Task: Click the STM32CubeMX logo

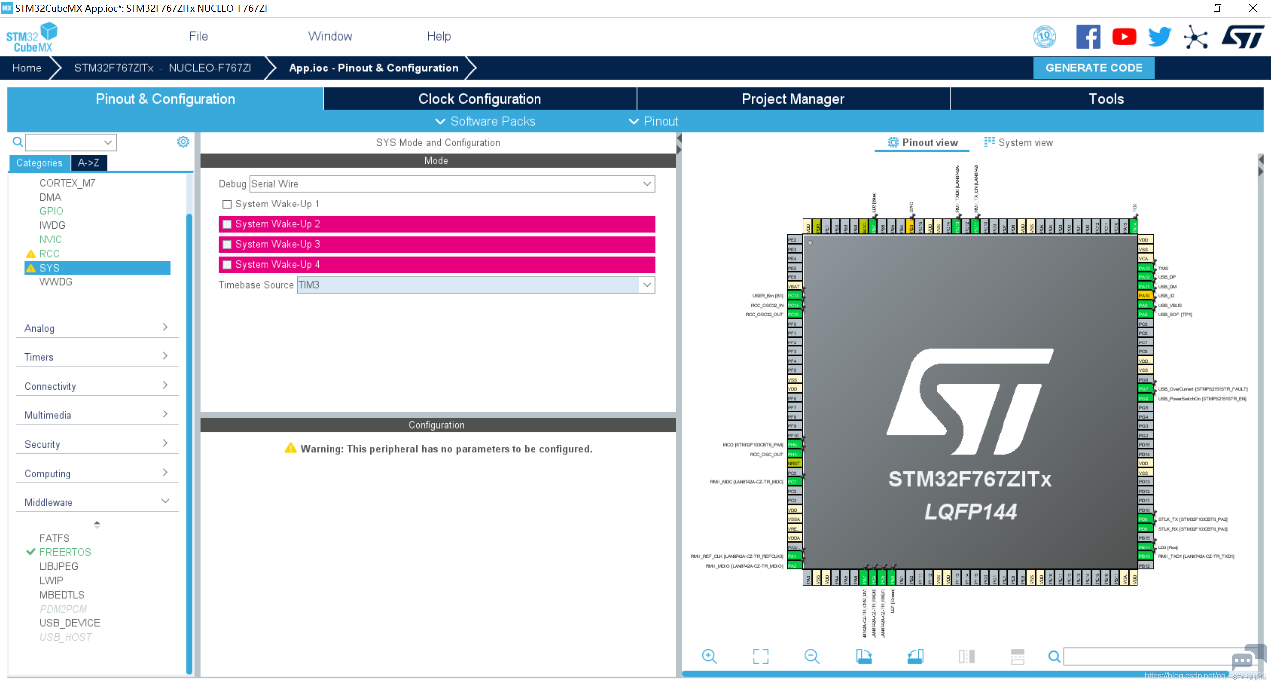Action: [x=32, y=37]
